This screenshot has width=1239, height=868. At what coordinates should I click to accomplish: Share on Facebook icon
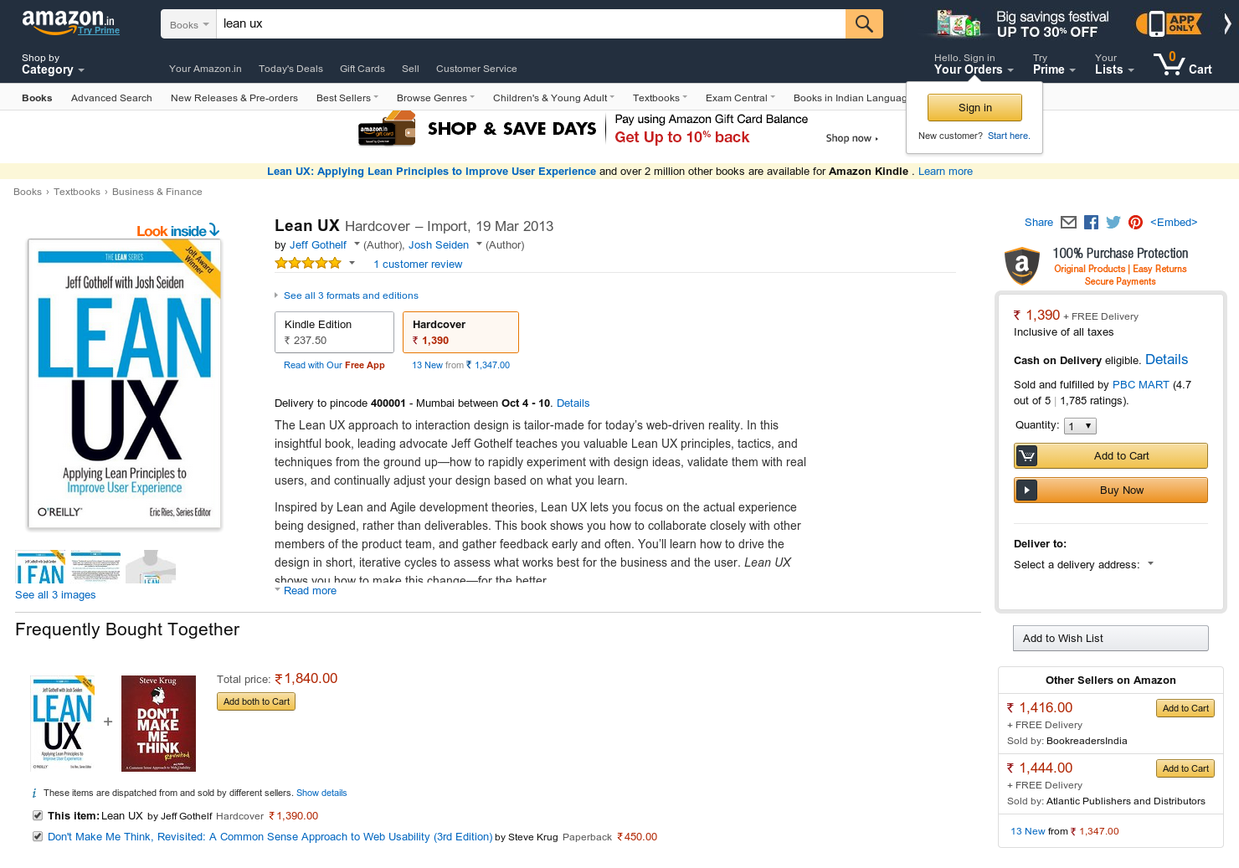[x=1091, y=222]
